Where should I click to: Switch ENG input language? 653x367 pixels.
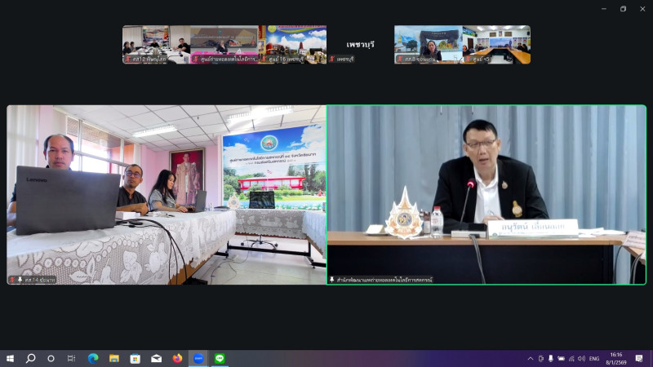(x=594, y=358)
